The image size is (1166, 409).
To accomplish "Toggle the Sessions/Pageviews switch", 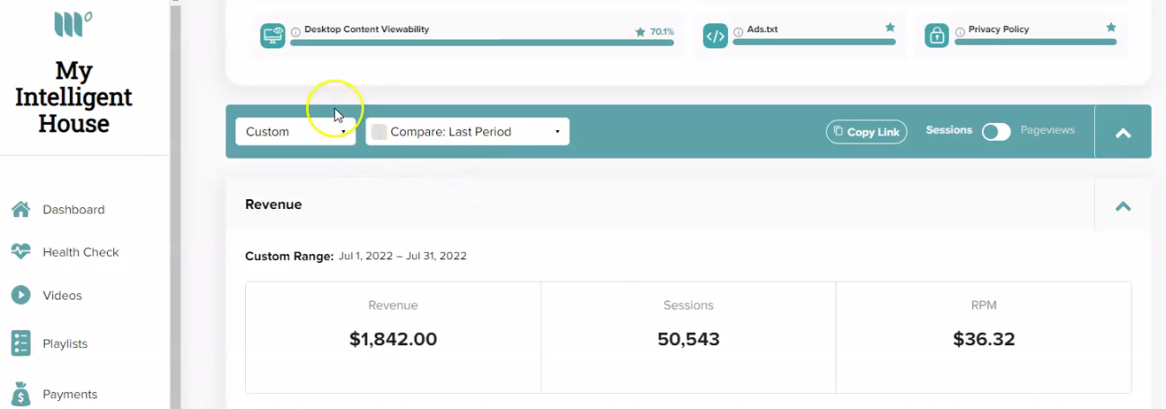I will (x=996, y=132).
